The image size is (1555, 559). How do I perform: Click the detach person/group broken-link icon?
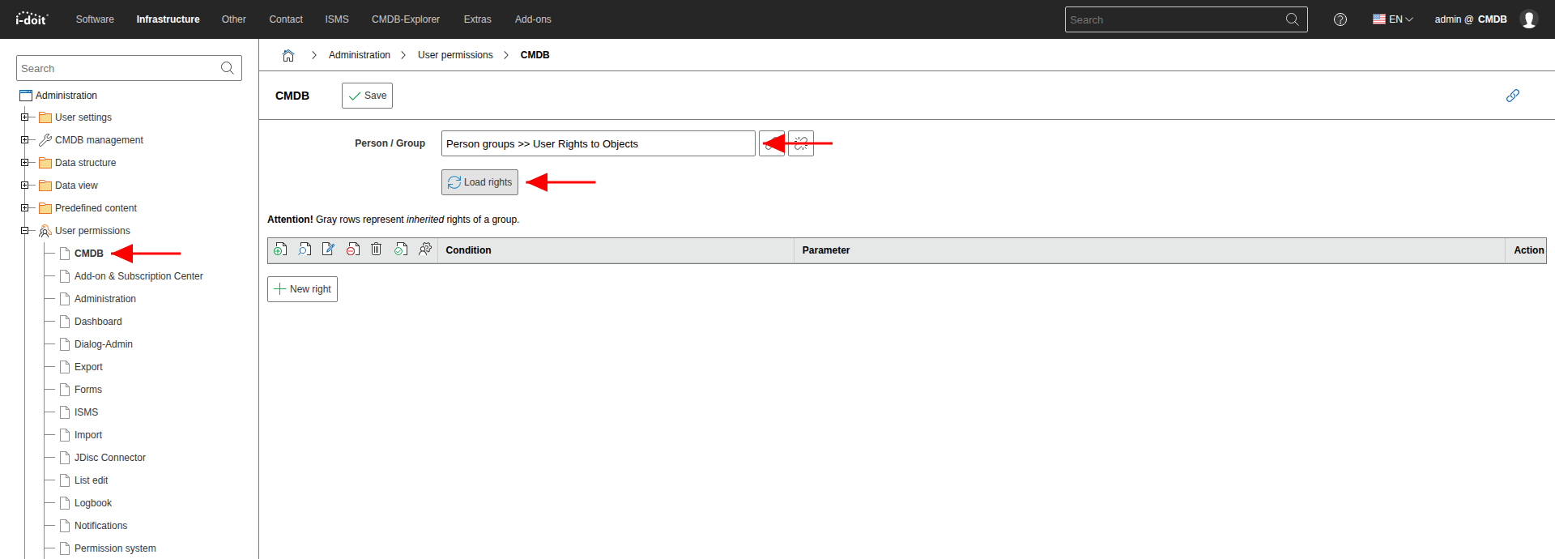pos(801,143)
